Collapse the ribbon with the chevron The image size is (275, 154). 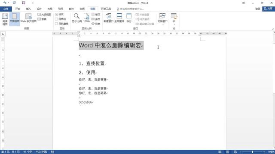(x=273, y=29)
